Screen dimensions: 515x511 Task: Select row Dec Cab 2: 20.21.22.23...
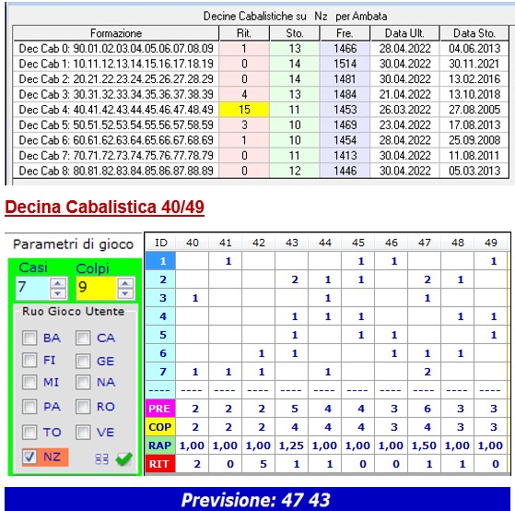(261, 79)
